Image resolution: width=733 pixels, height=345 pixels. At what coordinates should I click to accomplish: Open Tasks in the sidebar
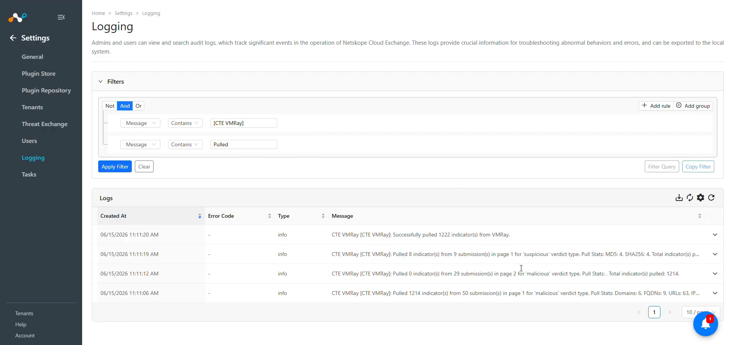[x=29, y=174]
